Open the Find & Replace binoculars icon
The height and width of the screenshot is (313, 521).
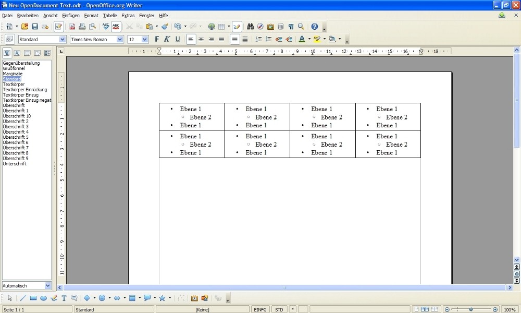pyautogui.click(x=250, y=27)
